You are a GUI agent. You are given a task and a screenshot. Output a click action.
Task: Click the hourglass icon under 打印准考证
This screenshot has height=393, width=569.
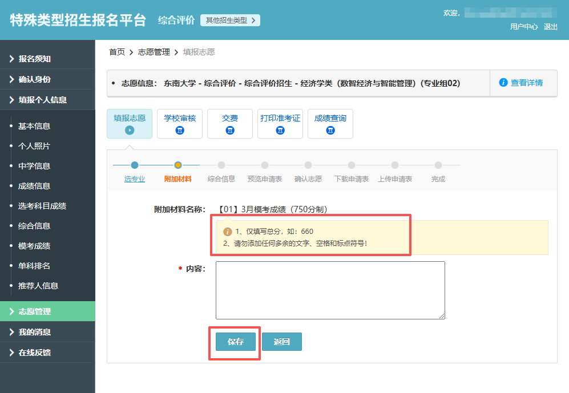pos(280,130)
